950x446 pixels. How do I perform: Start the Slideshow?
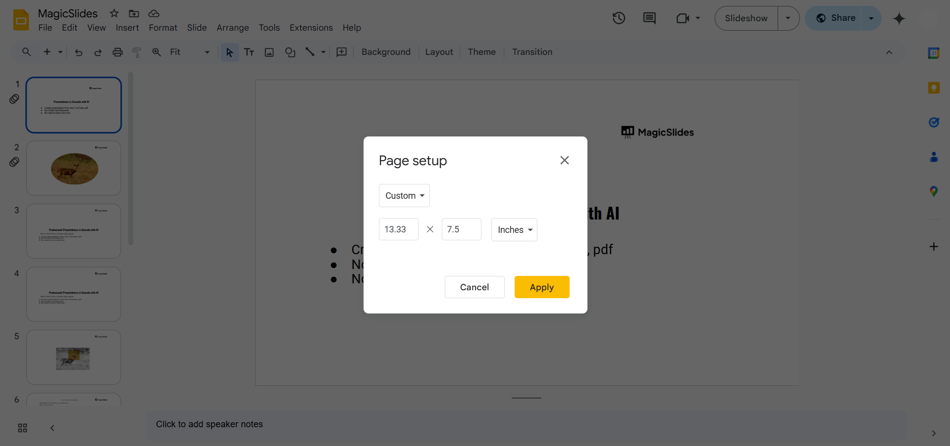[746, 18]
